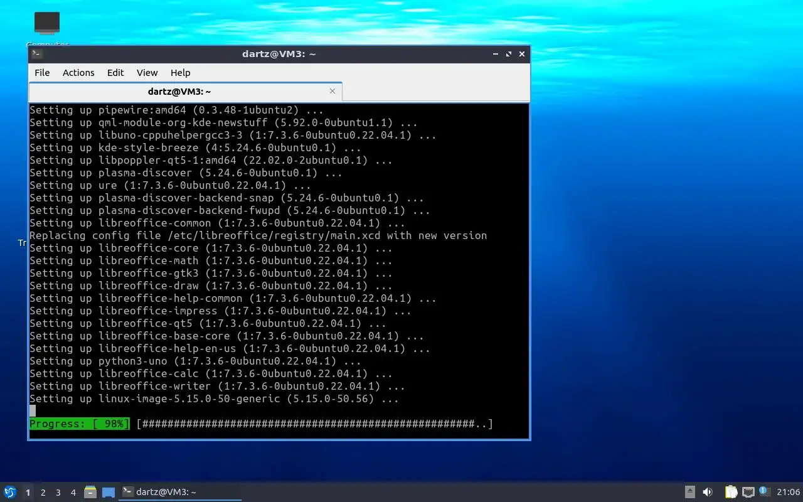Screen dimensions: 803x502
Task: Click the 'Setting up python3-uno' line
Action: coord(195,361)
